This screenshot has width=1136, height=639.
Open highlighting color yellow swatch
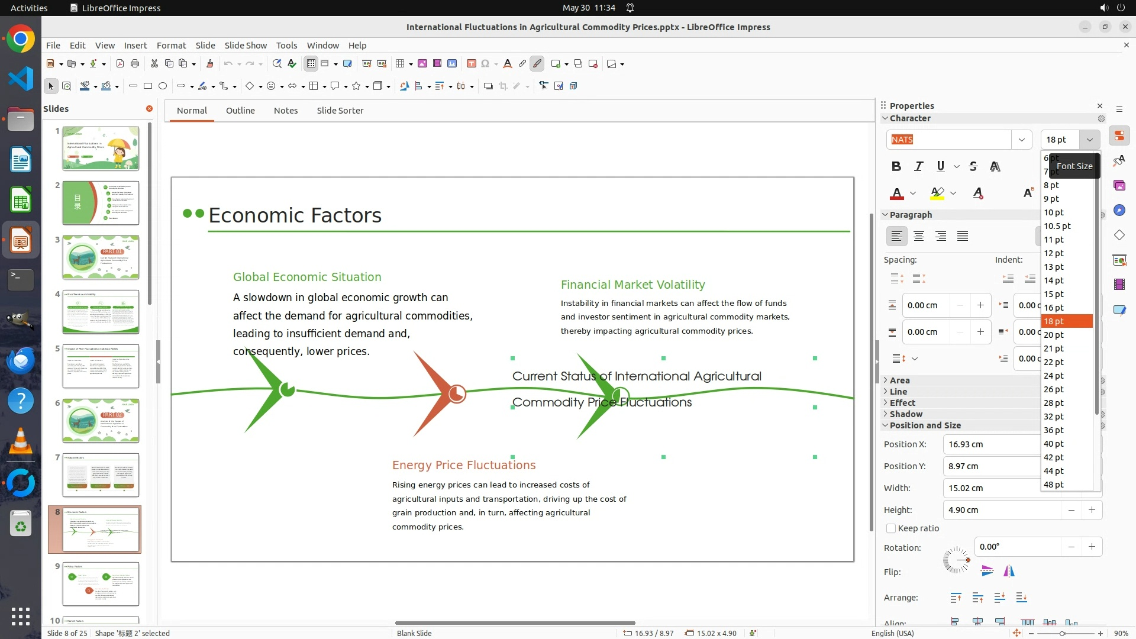(x=937, y=193)
